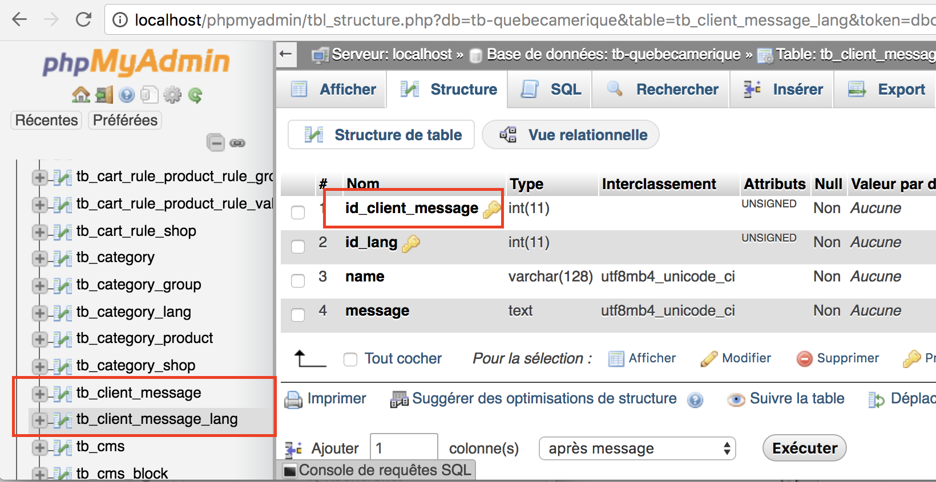
Task: Expand the tb_category tree node
Action: coord(39,258)
